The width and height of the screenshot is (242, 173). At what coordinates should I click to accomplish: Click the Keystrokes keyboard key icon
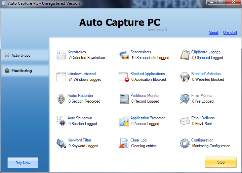coord(61,55)
